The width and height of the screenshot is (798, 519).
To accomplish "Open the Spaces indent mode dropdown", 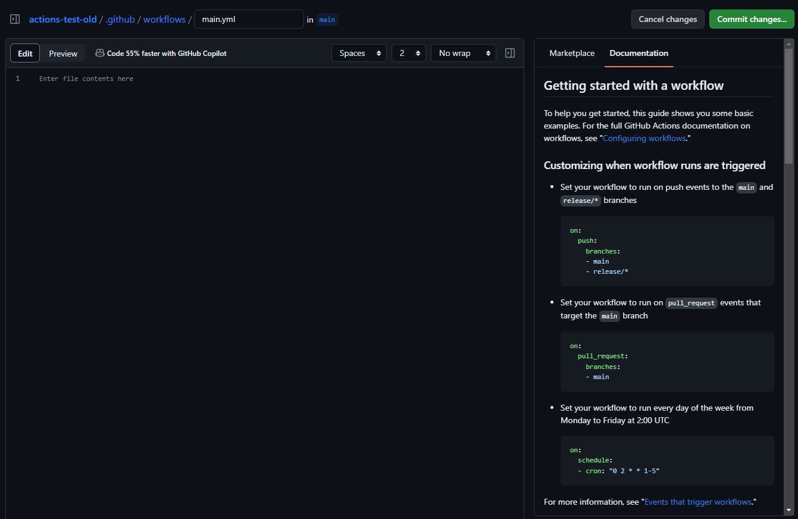I will click(x=359, y=53).
